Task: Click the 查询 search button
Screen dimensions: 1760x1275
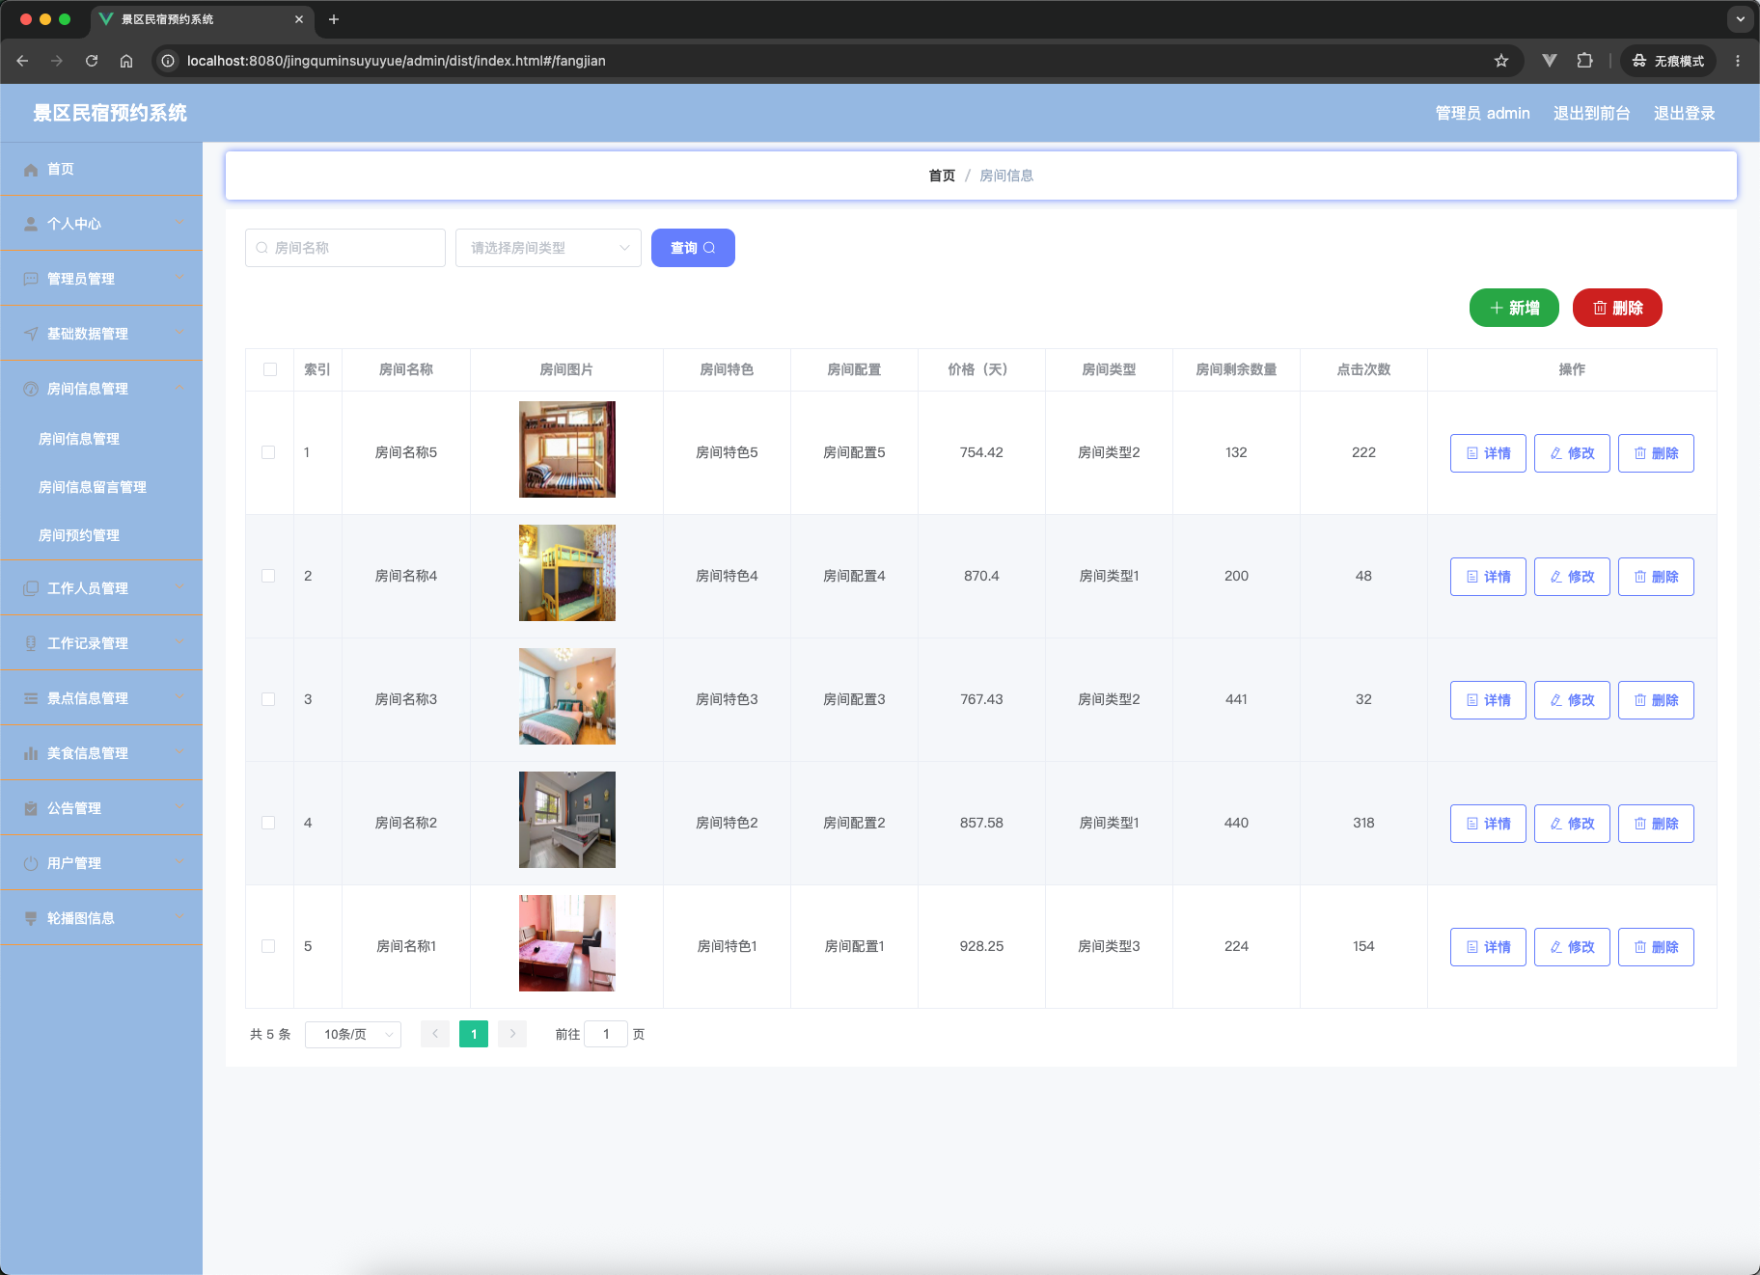Action: (x=693, y=248)
